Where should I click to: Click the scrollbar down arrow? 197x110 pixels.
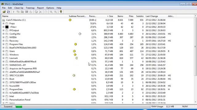[195, 102]
